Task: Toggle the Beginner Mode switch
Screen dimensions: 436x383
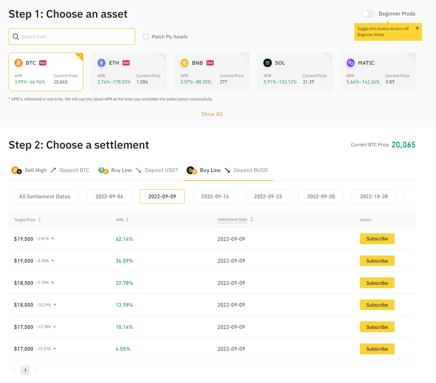Action: pos(367,14)
